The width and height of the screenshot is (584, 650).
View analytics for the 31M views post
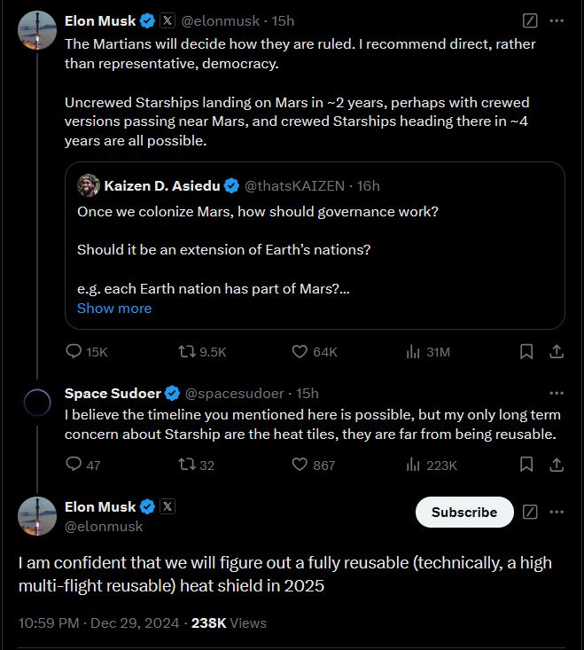coord(413,352)
